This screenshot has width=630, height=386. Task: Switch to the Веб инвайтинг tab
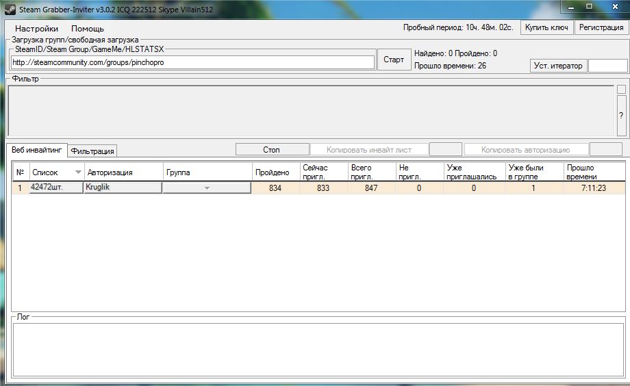click(36, 150)
